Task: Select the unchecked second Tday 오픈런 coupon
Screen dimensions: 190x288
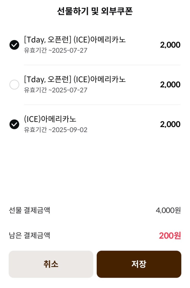Action: click(14, 85)
